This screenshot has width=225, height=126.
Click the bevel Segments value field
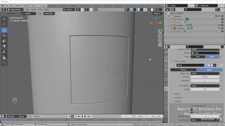point(205,81)
